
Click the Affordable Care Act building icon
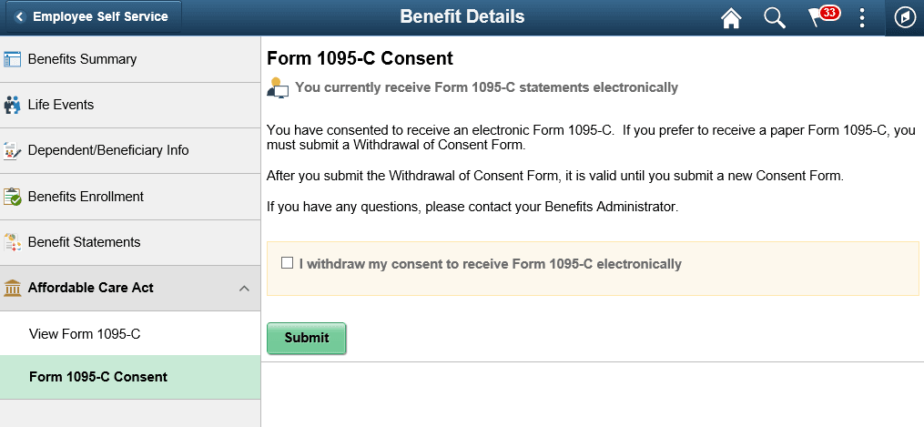point(12,288)
